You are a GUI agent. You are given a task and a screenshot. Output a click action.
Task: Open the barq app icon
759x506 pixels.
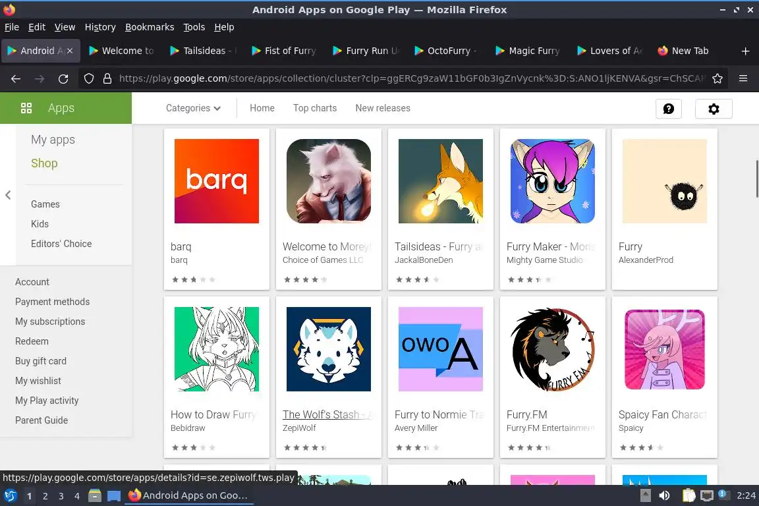pyautogui.click(x=216, y=181)
